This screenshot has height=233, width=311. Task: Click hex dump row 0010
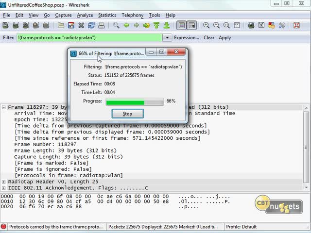pos(115,202)
